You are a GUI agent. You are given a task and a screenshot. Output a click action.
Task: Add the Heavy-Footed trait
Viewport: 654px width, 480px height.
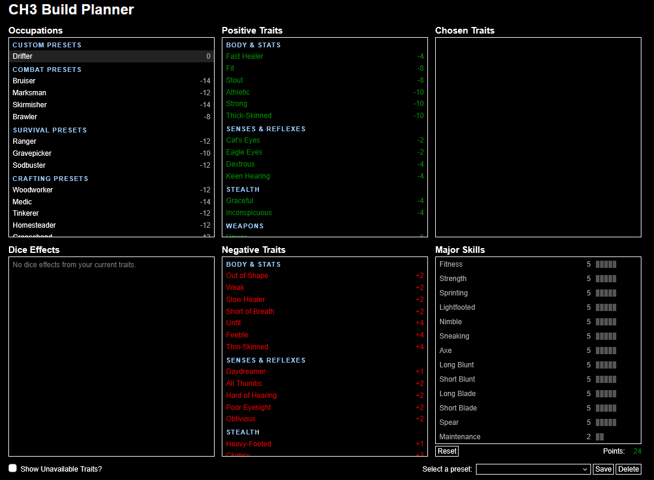325,444
